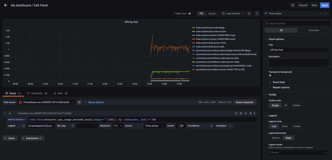
Task: Click the green aws-node-k2pgb legend color
Action: 193,28
